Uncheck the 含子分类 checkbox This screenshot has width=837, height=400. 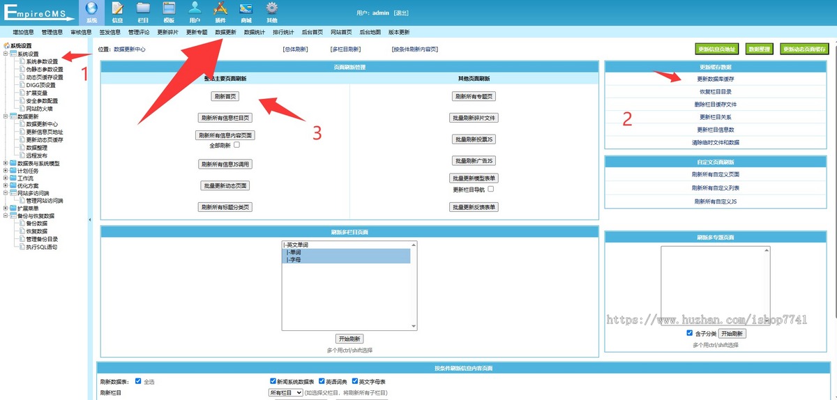click(689, 333)
